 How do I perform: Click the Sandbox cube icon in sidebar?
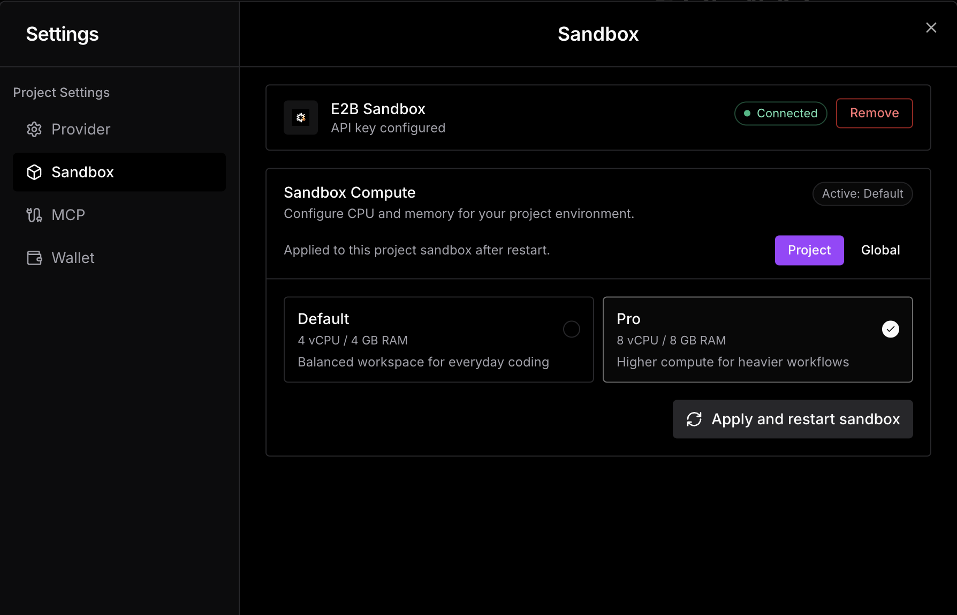34,172
